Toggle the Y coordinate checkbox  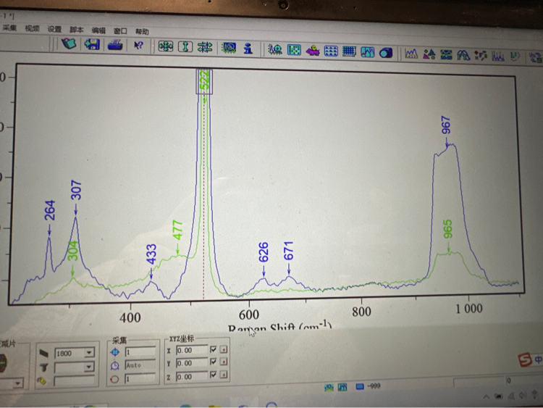214,362
